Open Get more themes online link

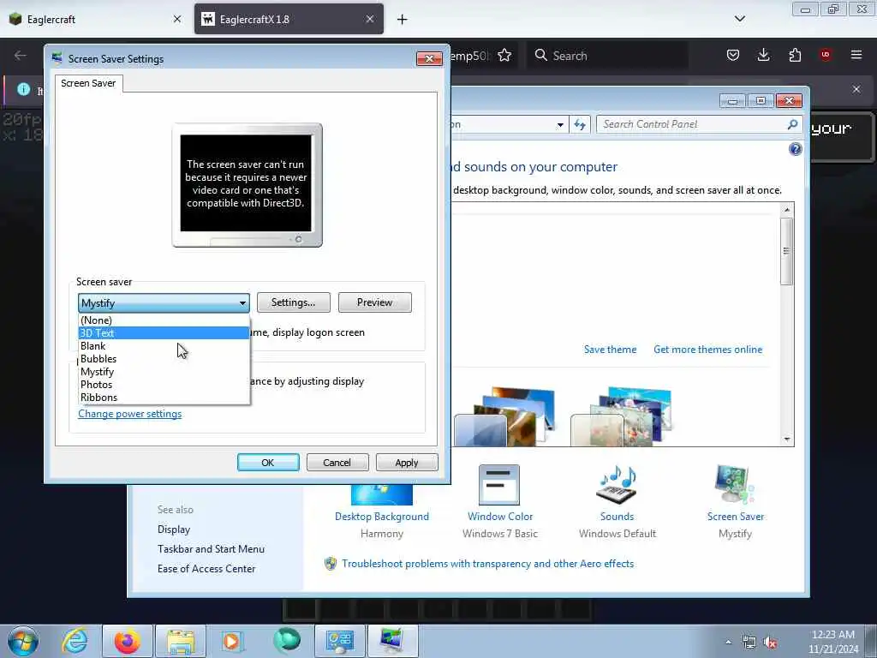(x=707, y=350)
